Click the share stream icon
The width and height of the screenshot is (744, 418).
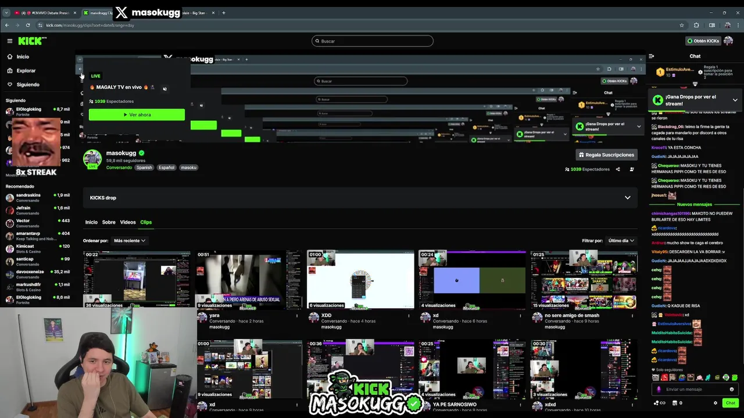tap(618, 170)
